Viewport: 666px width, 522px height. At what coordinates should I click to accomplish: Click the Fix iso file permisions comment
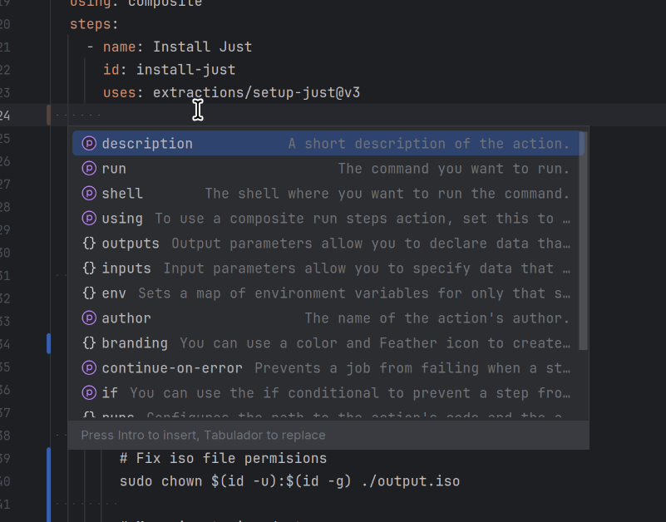pyautogui.click(x=223, y=458)
